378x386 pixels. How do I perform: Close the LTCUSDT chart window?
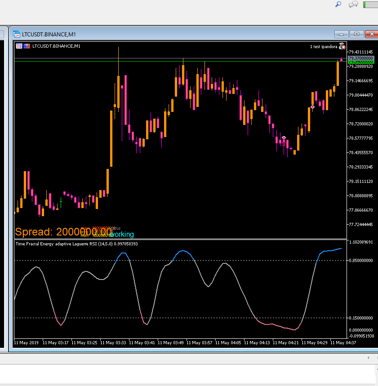(x=372, y=34)
